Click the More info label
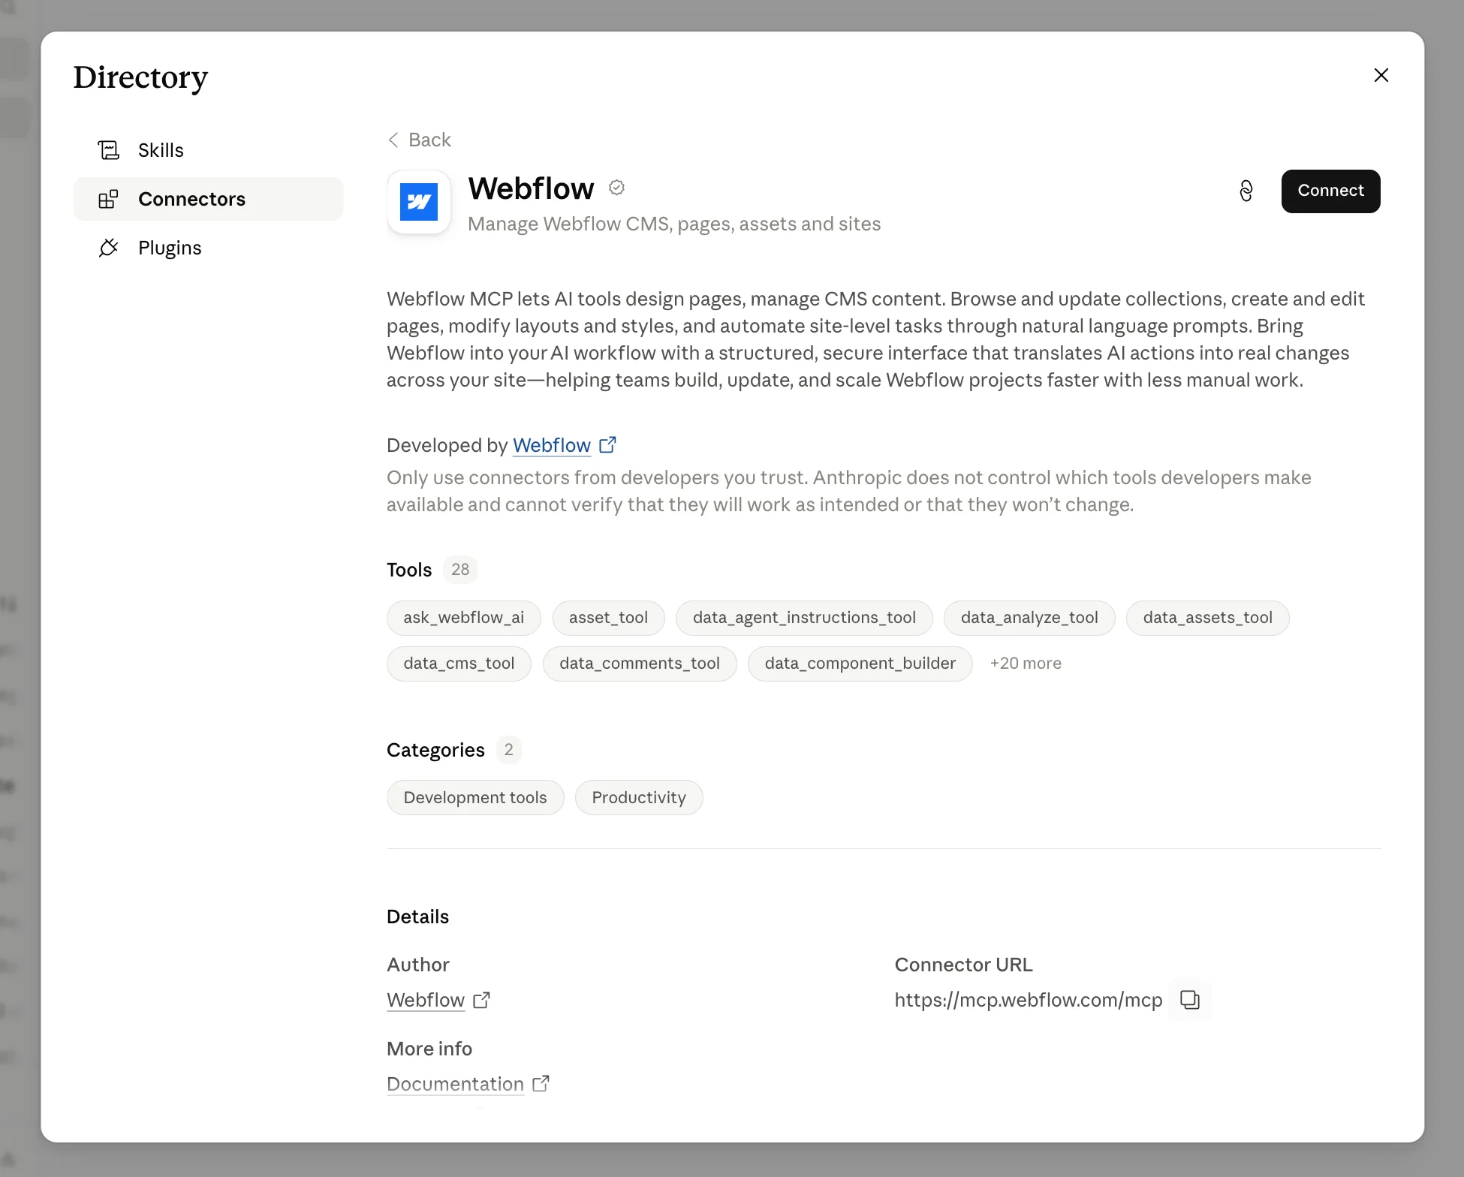1464x1177 pixels. click(429, 1049)
